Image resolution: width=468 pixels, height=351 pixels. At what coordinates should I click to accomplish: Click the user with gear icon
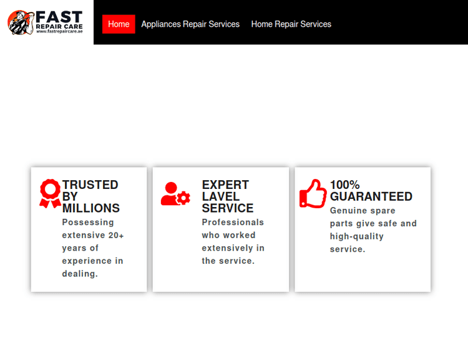coord(175,194)
